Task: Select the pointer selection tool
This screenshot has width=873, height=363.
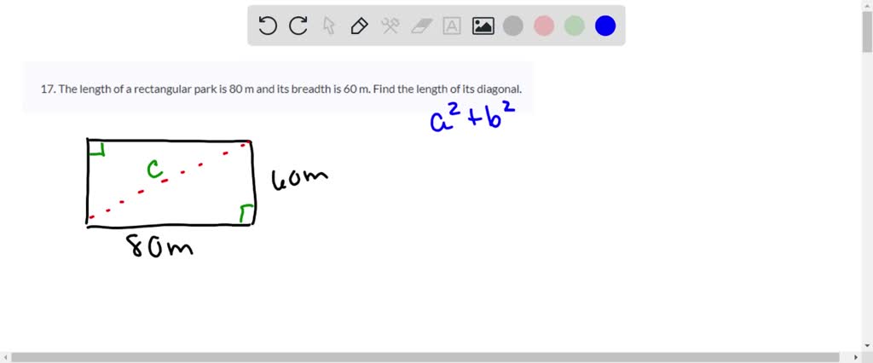Action: 329,26
